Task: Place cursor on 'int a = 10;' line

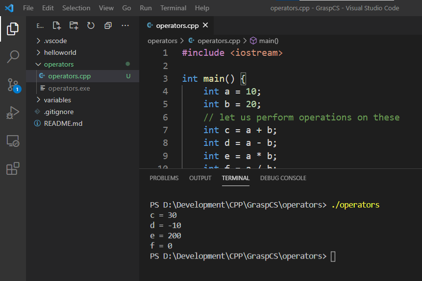Action: tap(232, 92)
